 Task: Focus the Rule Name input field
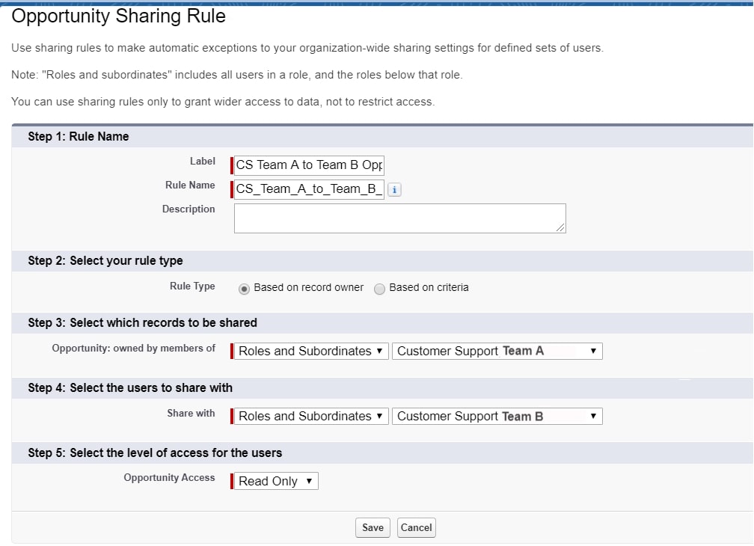tap(309, 188)
